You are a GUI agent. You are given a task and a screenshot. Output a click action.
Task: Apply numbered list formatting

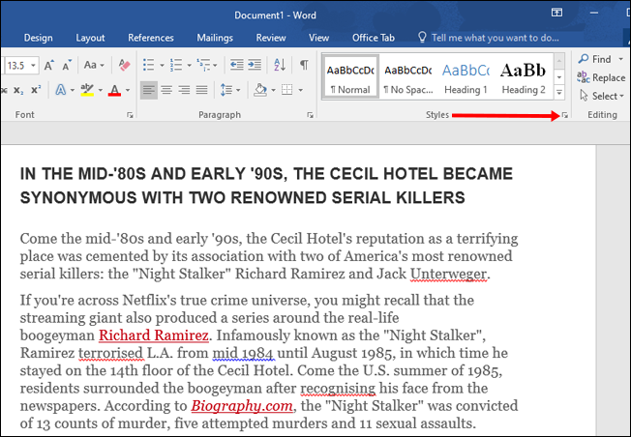tap(176, 65)
